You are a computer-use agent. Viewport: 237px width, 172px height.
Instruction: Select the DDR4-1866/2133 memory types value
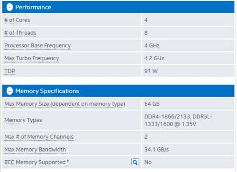pyautogui.click(x=178, y=120)
